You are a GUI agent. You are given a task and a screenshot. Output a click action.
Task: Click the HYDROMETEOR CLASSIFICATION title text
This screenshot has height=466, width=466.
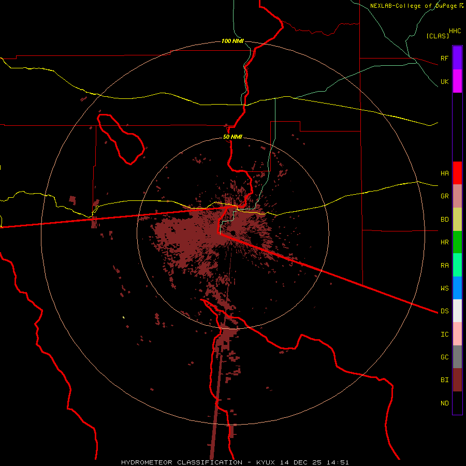point(182,462)
